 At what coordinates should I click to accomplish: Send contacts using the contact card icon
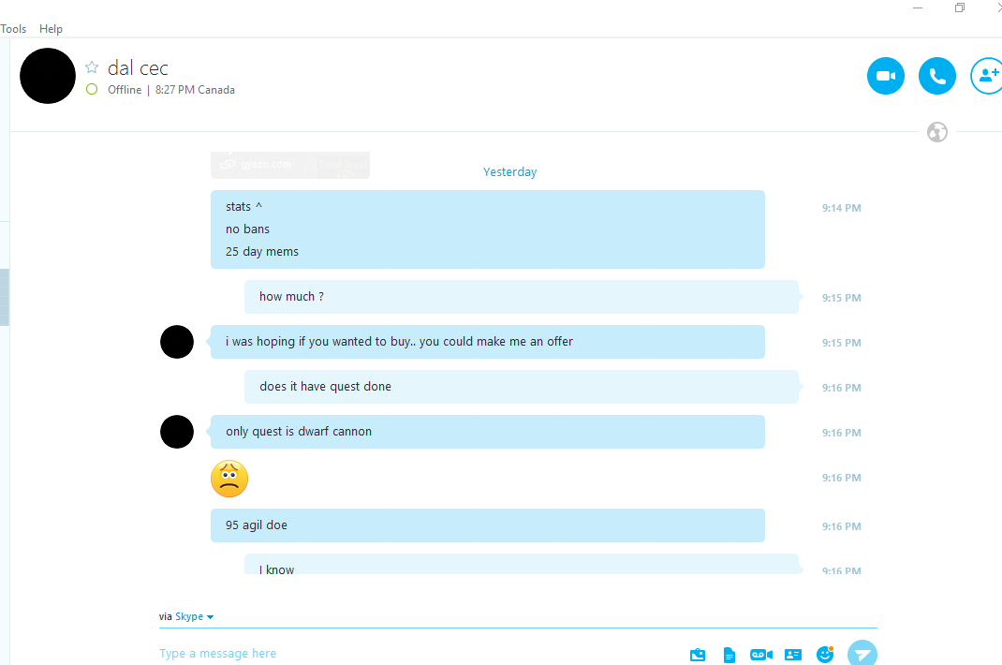(793, 654)
